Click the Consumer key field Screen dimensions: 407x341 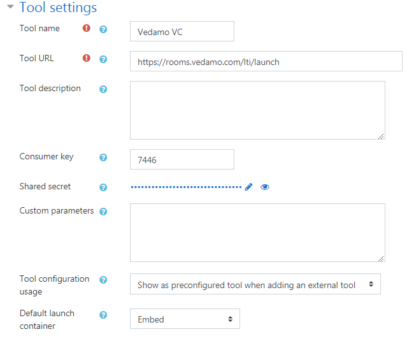tap(182, 160)
